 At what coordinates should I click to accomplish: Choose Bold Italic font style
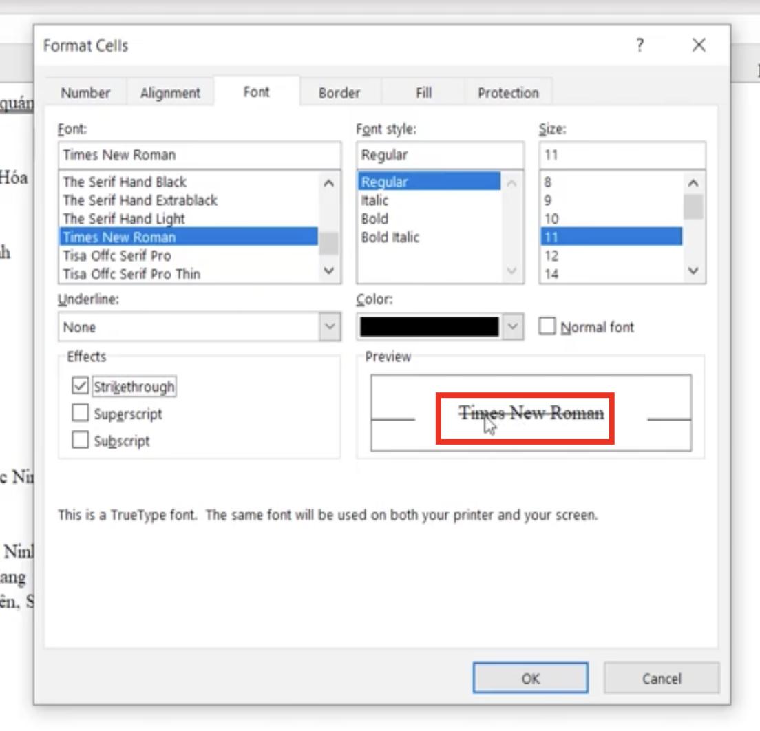pos(429,237)
